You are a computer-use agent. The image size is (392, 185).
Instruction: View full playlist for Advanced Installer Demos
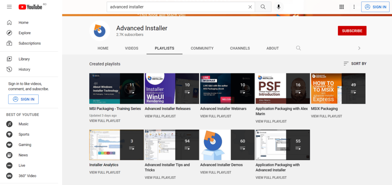tap(216, 172)
